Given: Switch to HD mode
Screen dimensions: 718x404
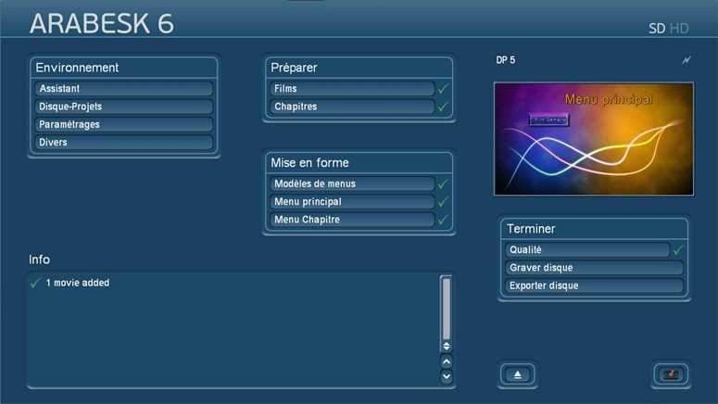Looking at the screenshot, I should pos(678,29).
